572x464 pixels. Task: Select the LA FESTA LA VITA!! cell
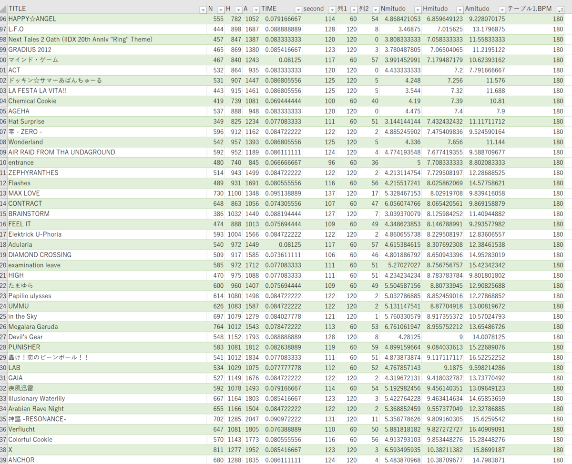click(107, 91)
